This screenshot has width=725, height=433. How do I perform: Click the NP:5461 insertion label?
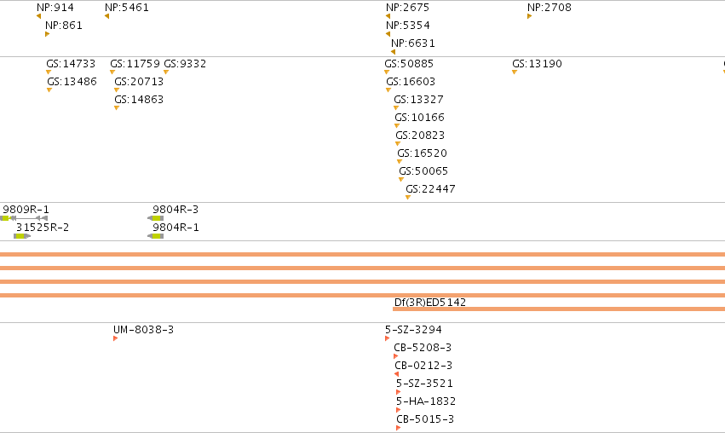(127, 8)
